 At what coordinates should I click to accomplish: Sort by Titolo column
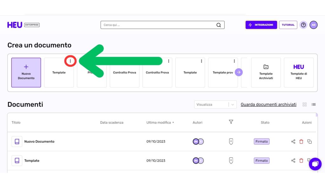coord(16,122)
